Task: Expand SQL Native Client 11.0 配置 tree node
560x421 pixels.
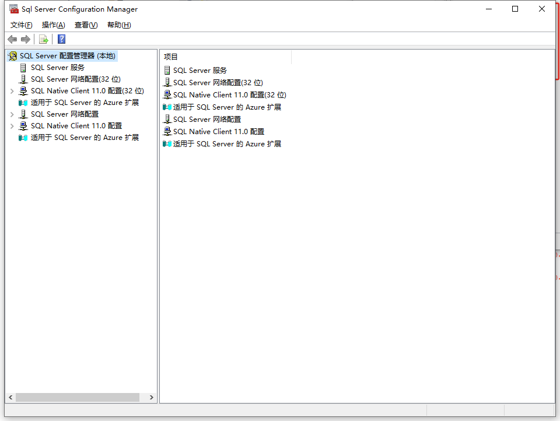Action: [12, 126]
